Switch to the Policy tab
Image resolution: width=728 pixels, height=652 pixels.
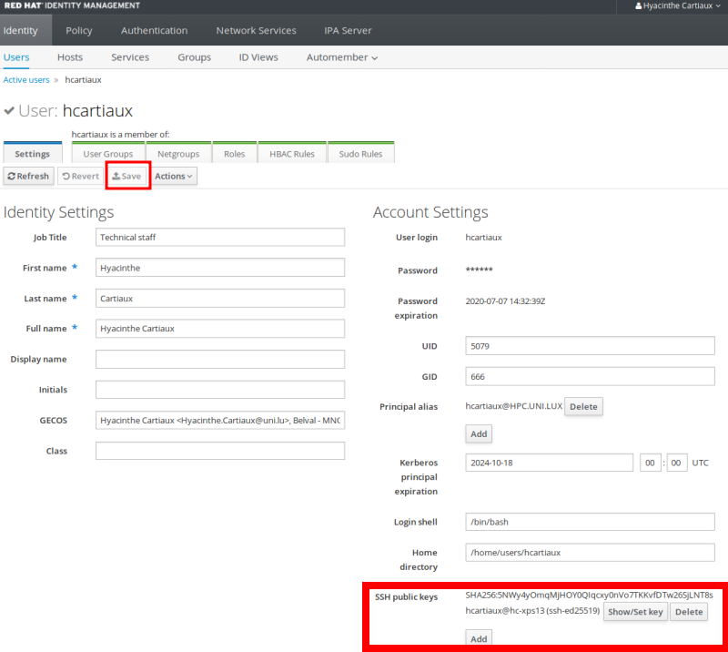[x=79, y=30]
